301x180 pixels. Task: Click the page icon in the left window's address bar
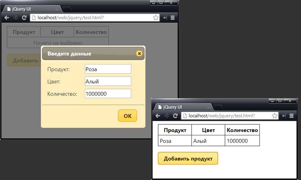point(34,18)
